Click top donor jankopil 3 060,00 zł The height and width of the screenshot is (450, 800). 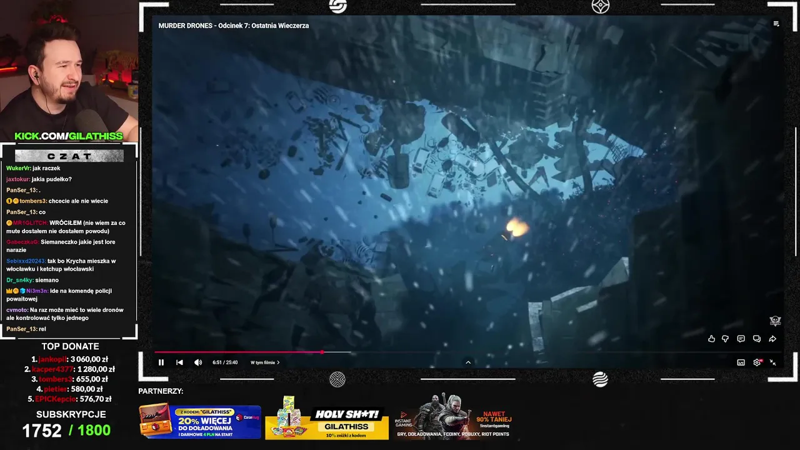pyautogui.click(x=70, y=359)
